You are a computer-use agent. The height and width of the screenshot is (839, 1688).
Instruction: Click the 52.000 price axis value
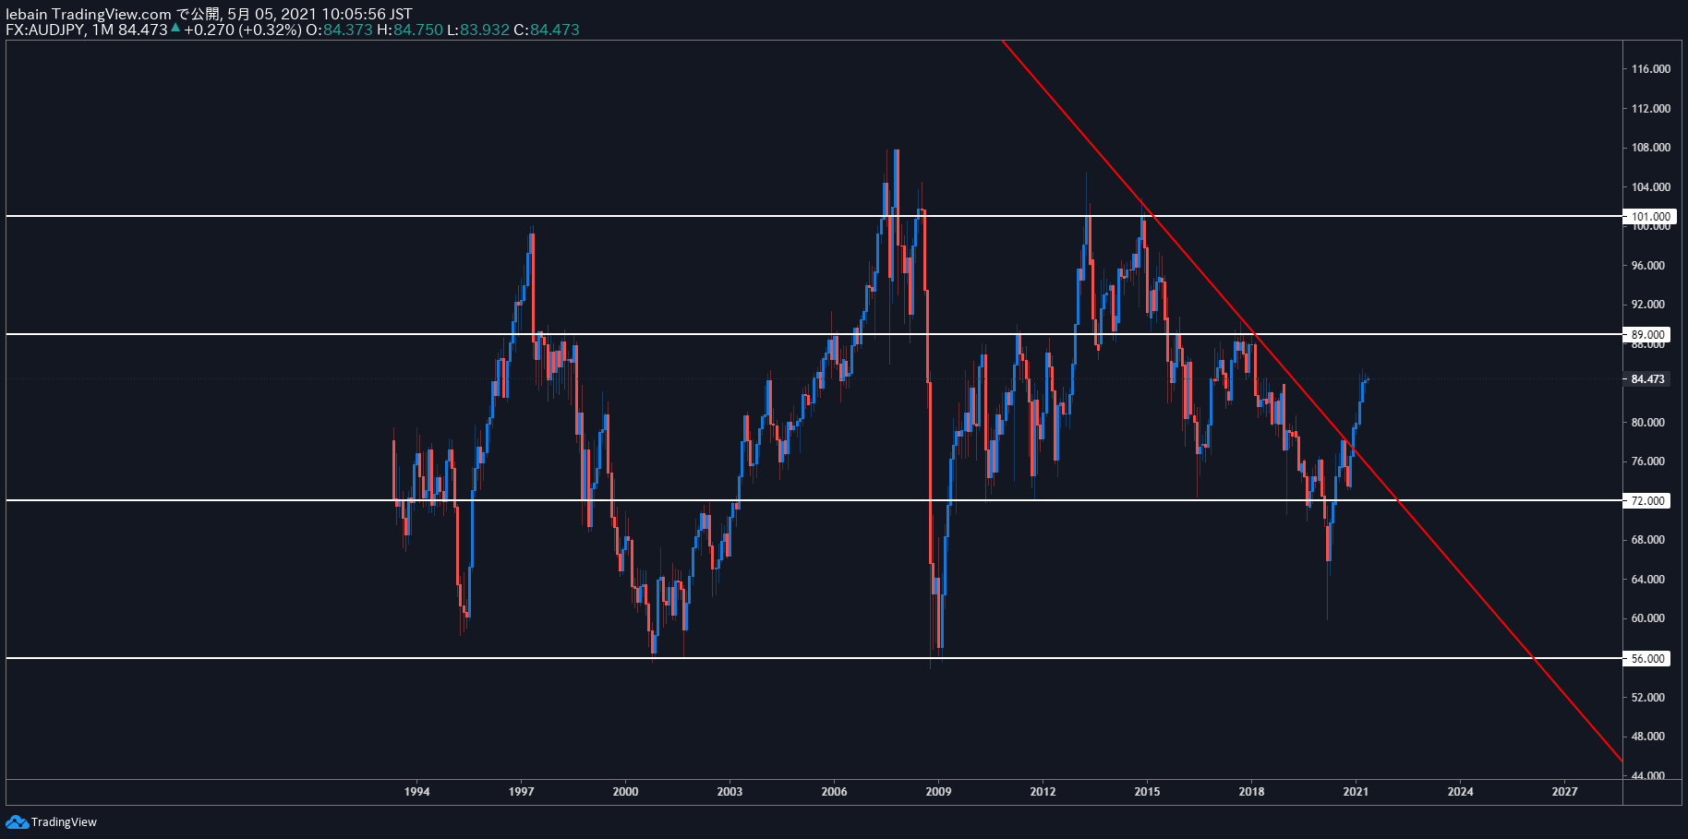click(1648, 698)
